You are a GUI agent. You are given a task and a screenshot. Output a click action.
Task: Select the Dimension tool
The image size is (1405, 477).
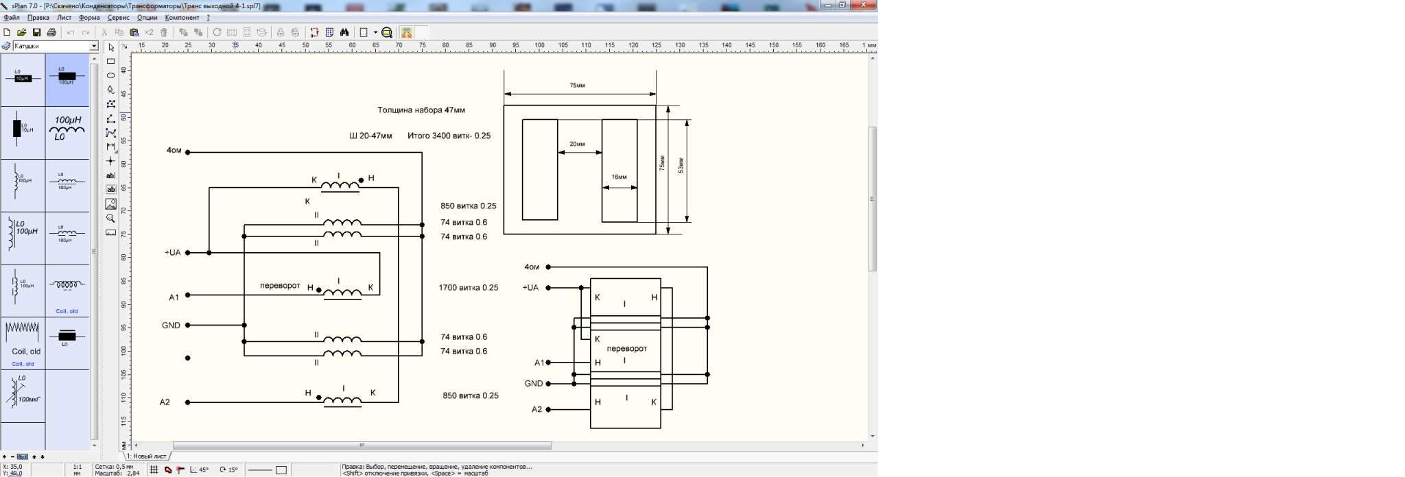click(x=111, y=147)
